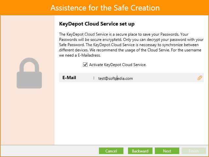Focus the E-Mail address input field
Screen dimensions: 209x157
147,78
